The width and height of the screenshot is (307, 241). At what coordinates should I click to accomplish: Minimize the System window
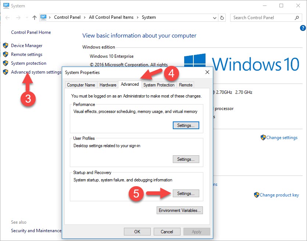click(264, 6)
